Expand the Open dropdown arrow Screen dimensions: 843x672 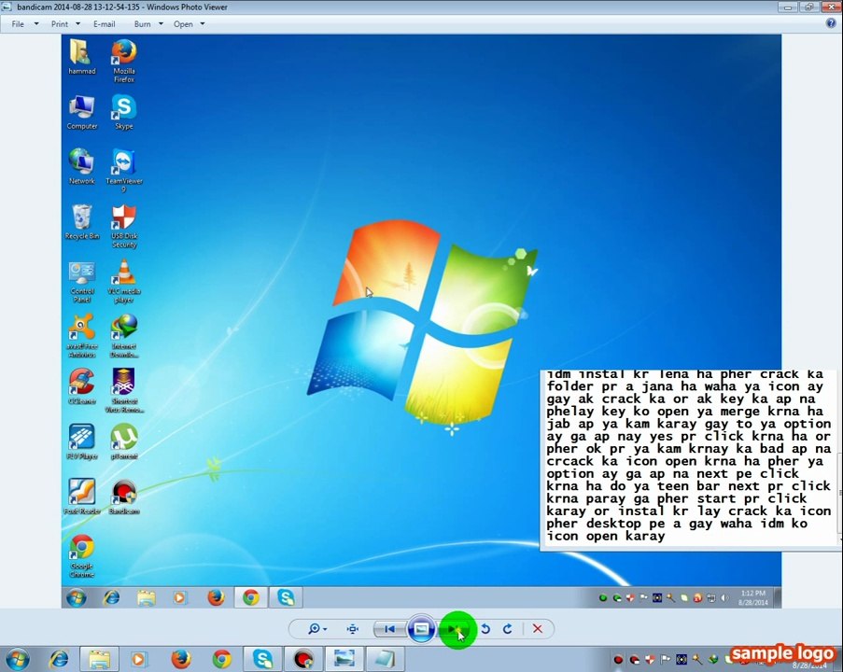pos(203,23)
